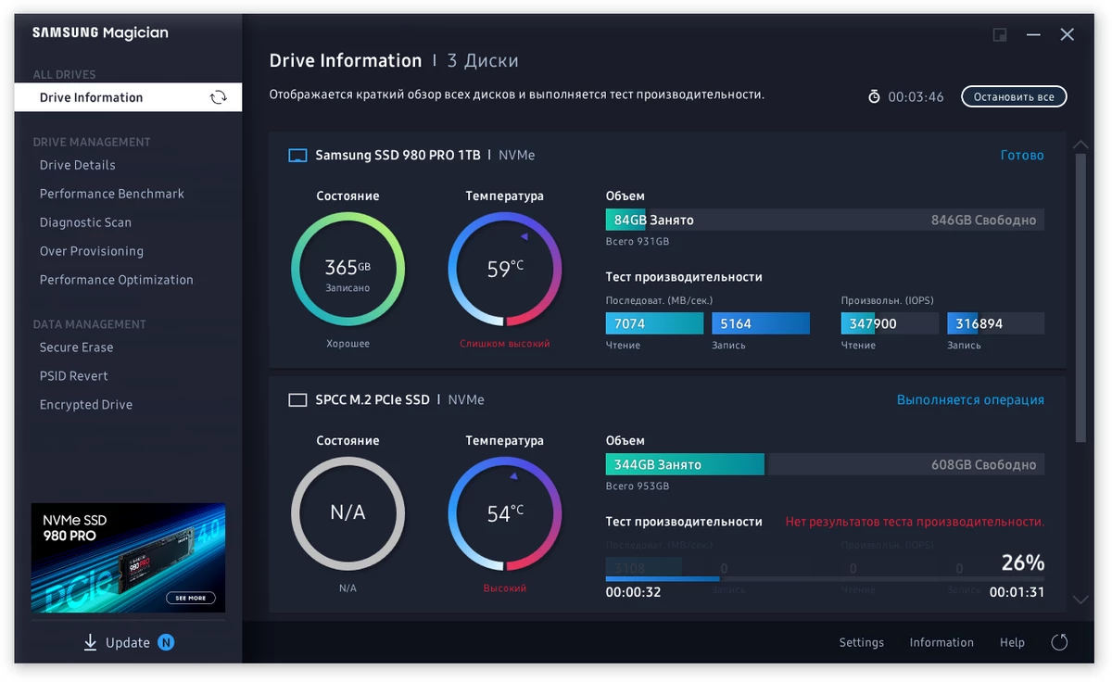This screenshot has height=682, width=1112.
Task: Click the 54°C temperature gauge
Action: click(x=505, y=513)
